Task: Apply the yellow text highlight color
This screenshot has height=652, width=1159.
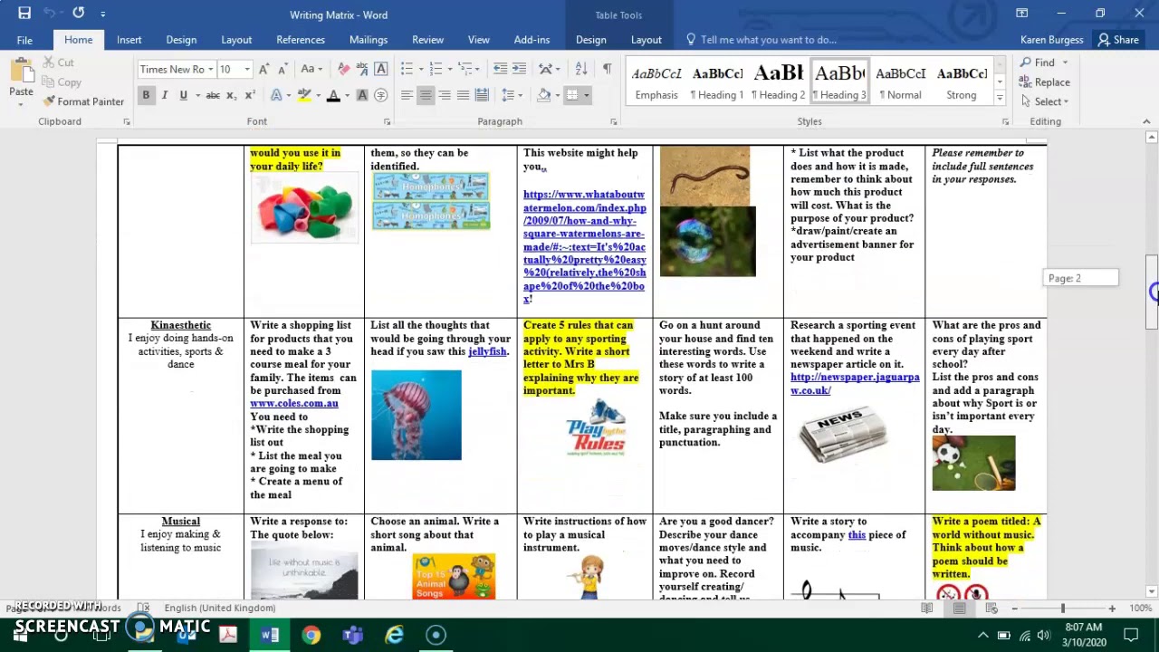Action: point(305,95)
